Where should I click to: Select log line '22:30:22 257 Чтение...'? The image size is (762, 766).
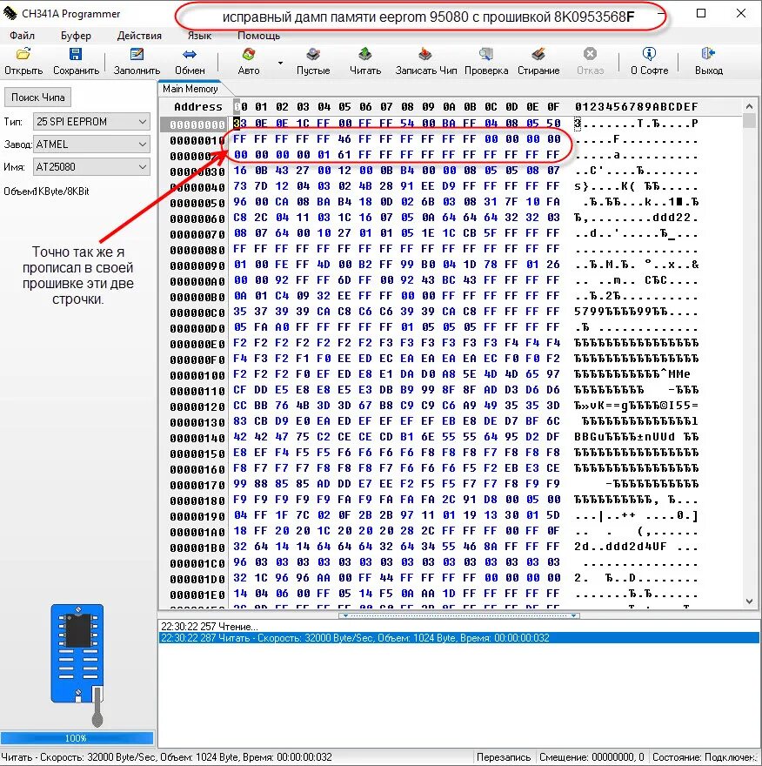coord(458,626)
